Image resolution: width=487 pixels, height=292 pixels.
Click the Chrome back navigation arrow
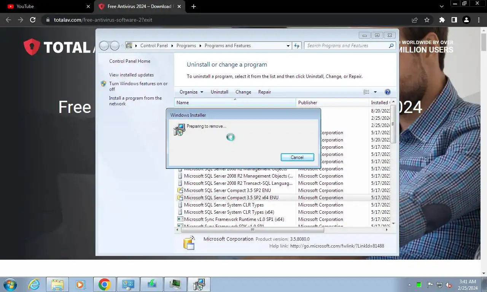[x=8, y=20]
